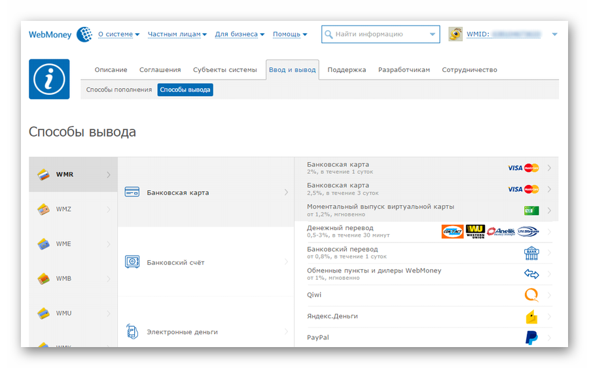The width and height of the screenshot is (589, 368).
Task: Open the О системе dropdown menu
Action: coord(118,34)
